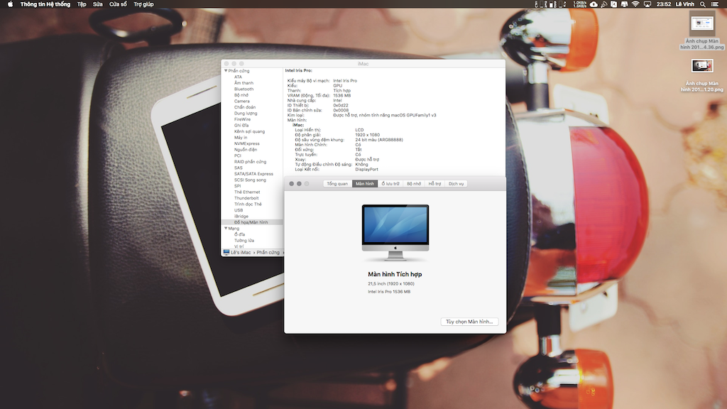Select Thunderbolt in the sidebar
727x409 pixels.
point(246,198)
